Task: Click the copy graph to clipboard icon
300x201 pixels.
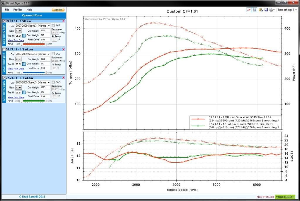Action: pos(261,10)
